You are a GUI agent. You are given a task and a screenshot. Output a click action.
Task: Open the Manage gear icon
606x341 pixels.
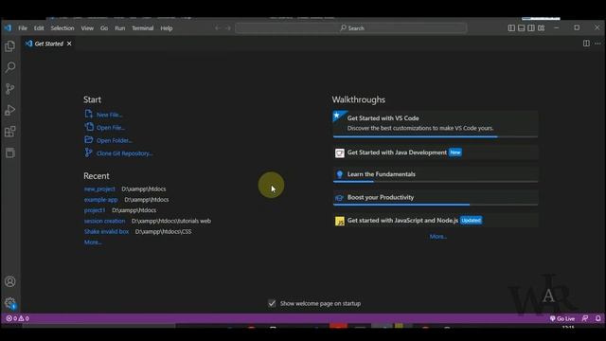[10, 303]
